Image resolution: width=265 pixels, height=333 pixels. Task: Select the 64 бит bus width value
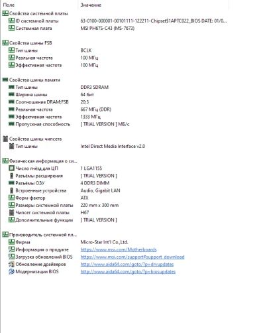click(87, 95)
